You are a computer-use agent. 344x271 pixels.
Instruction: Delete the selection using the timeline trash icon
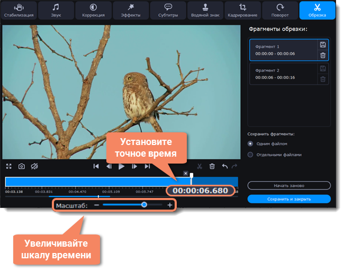pyautogui.click(x=212, y=166)
